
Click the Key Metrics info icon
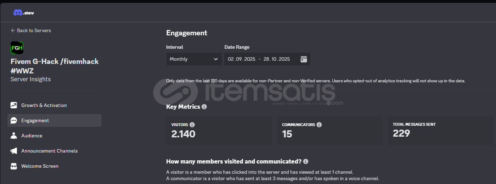point(204,107)
